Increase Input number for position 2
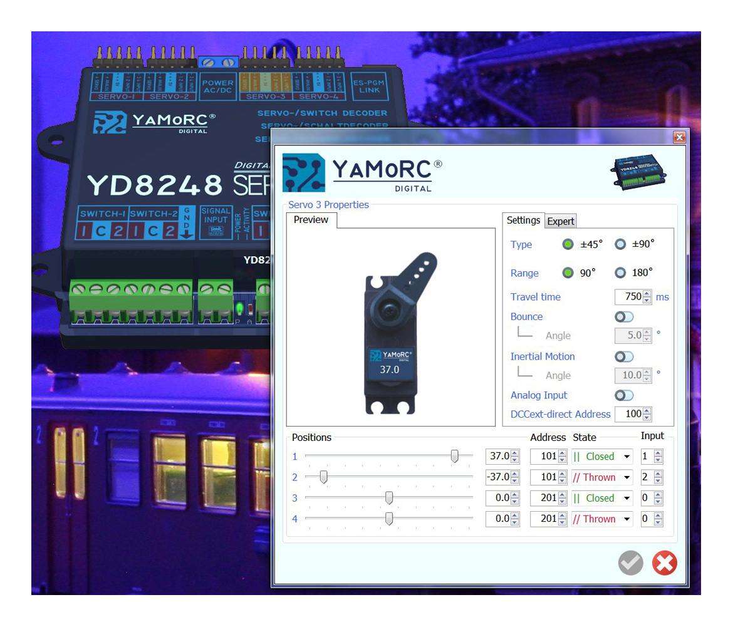This screenshot has height=627, width=733. [x=658, y=474]
